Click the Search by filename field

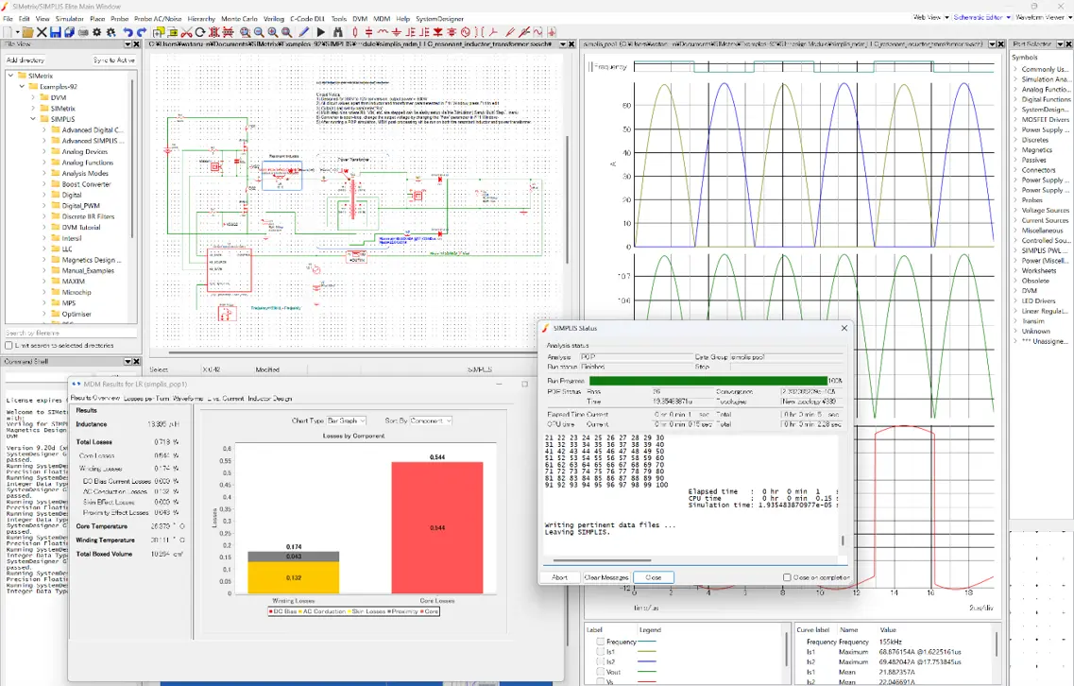click(71, 333)
